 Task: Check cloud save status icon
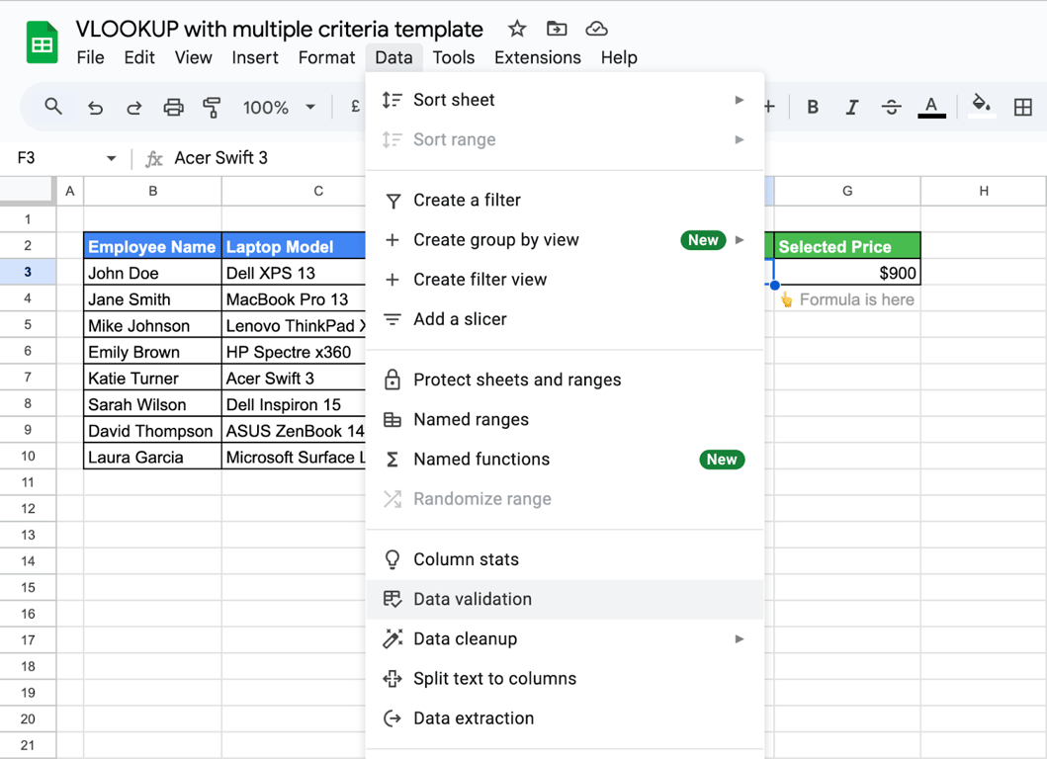click(x=596, y=29)
